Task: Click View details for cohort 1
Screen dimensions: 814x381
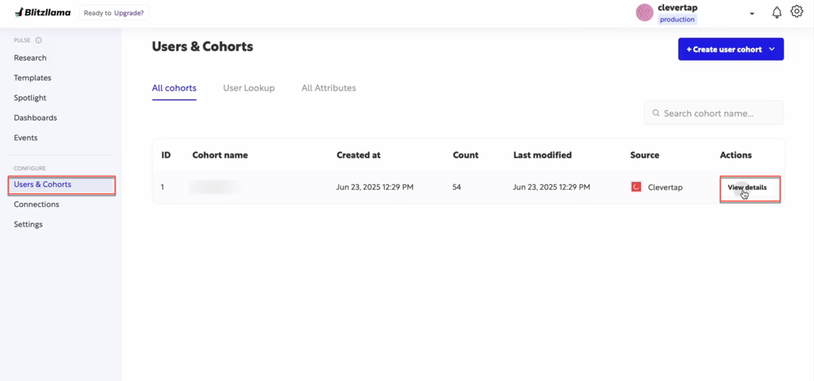Action: click(747, 187)
